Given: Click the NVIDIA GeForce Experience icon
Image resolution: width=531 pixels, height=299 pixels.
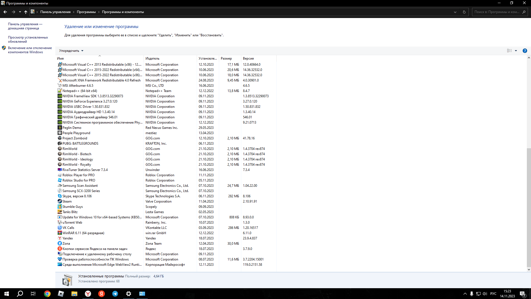Looking at the screenshot, I should (59, 101).
